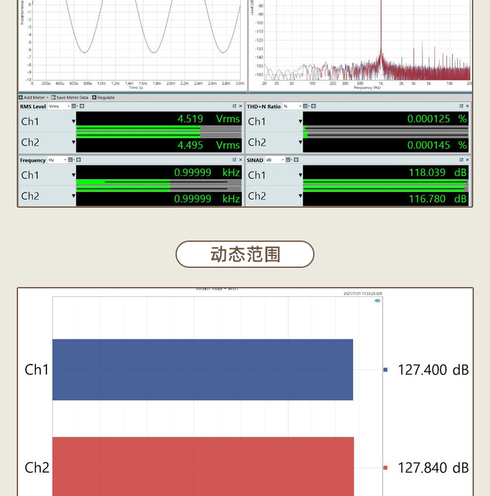Click the Add Meter button

click(34, 97)
